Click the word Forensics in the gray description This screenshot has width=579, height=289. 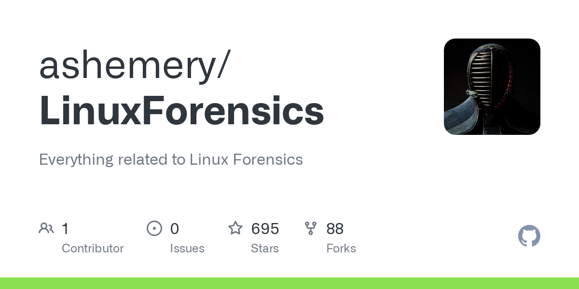(268, 159)
